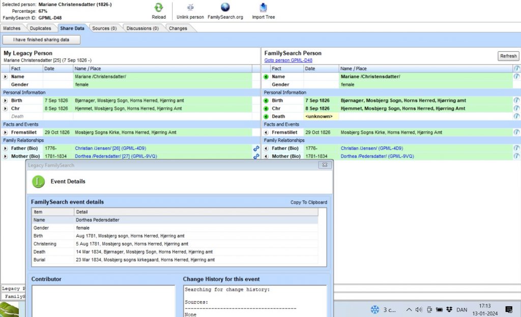Click left arrow next to FamilySearch Fremstillet

[x=266, y=132]
